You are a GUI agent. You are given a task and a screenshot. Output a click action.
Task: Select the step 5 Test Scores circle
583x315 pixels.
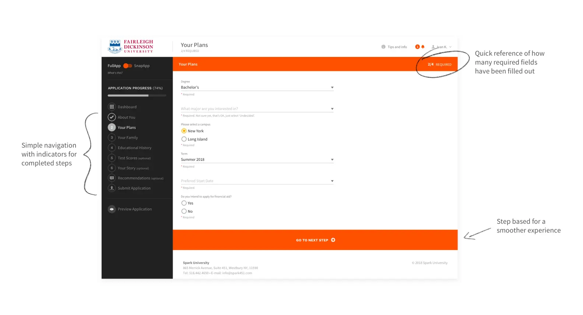pyautogui.click(x=112, y=158)
